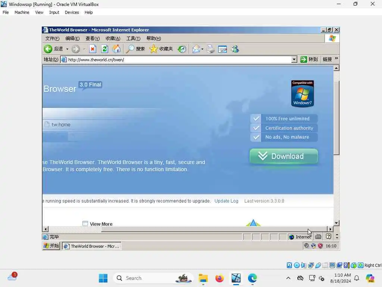Click the Stop loading red X icon
Screen dimensions: 382x287
tap(93, 49)
